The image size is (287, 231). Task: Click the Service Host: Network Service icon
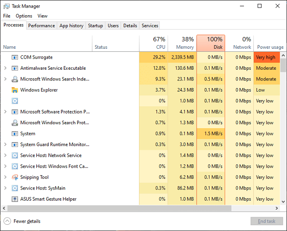(15, 155)
